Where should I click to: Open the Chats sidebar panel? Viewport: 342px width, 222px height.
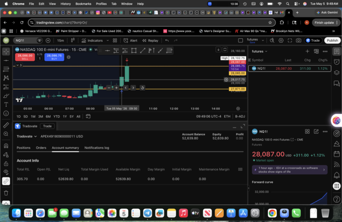[x=337, y=83]
